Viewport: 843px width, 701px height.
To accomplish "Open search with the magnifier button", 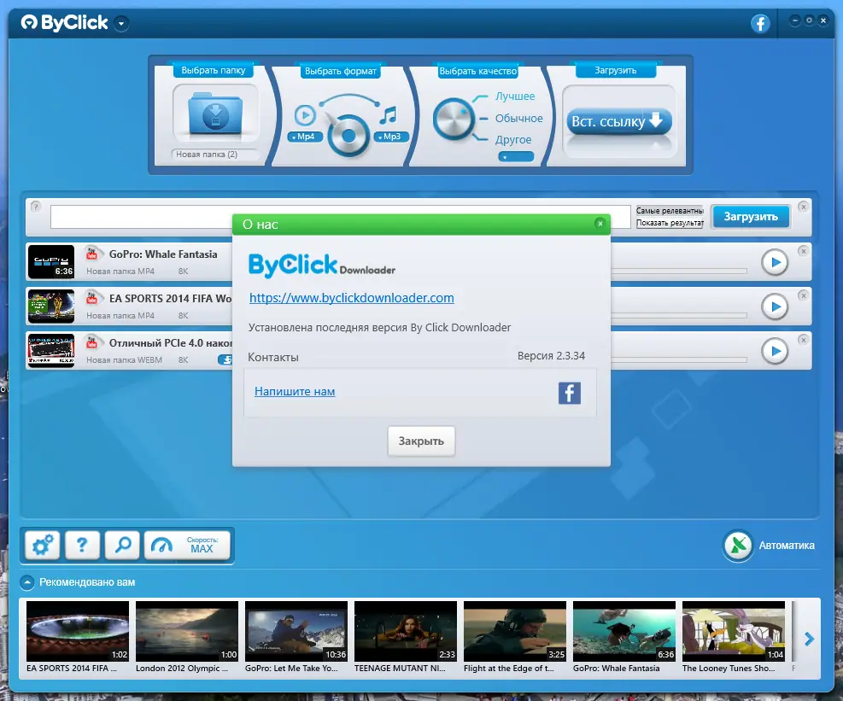I will coord(123,546).
